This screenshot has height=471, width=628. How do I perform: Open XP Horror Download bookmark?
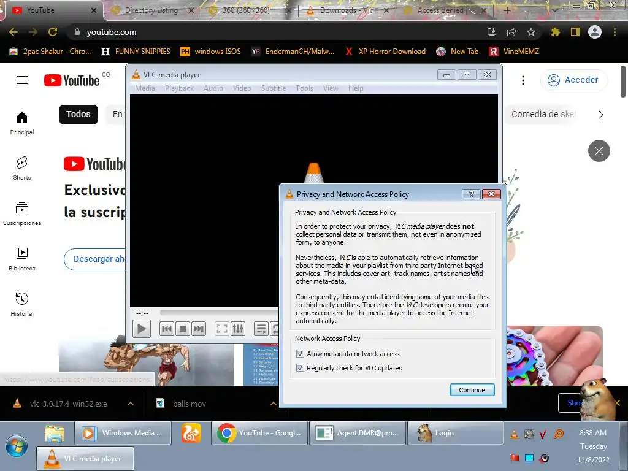[x=385, y=52]
